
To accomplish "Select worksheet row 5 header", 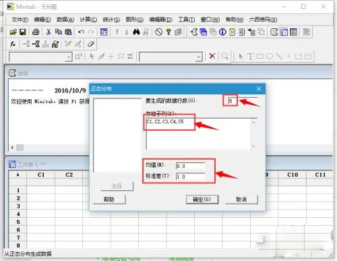I will point(18,222).
